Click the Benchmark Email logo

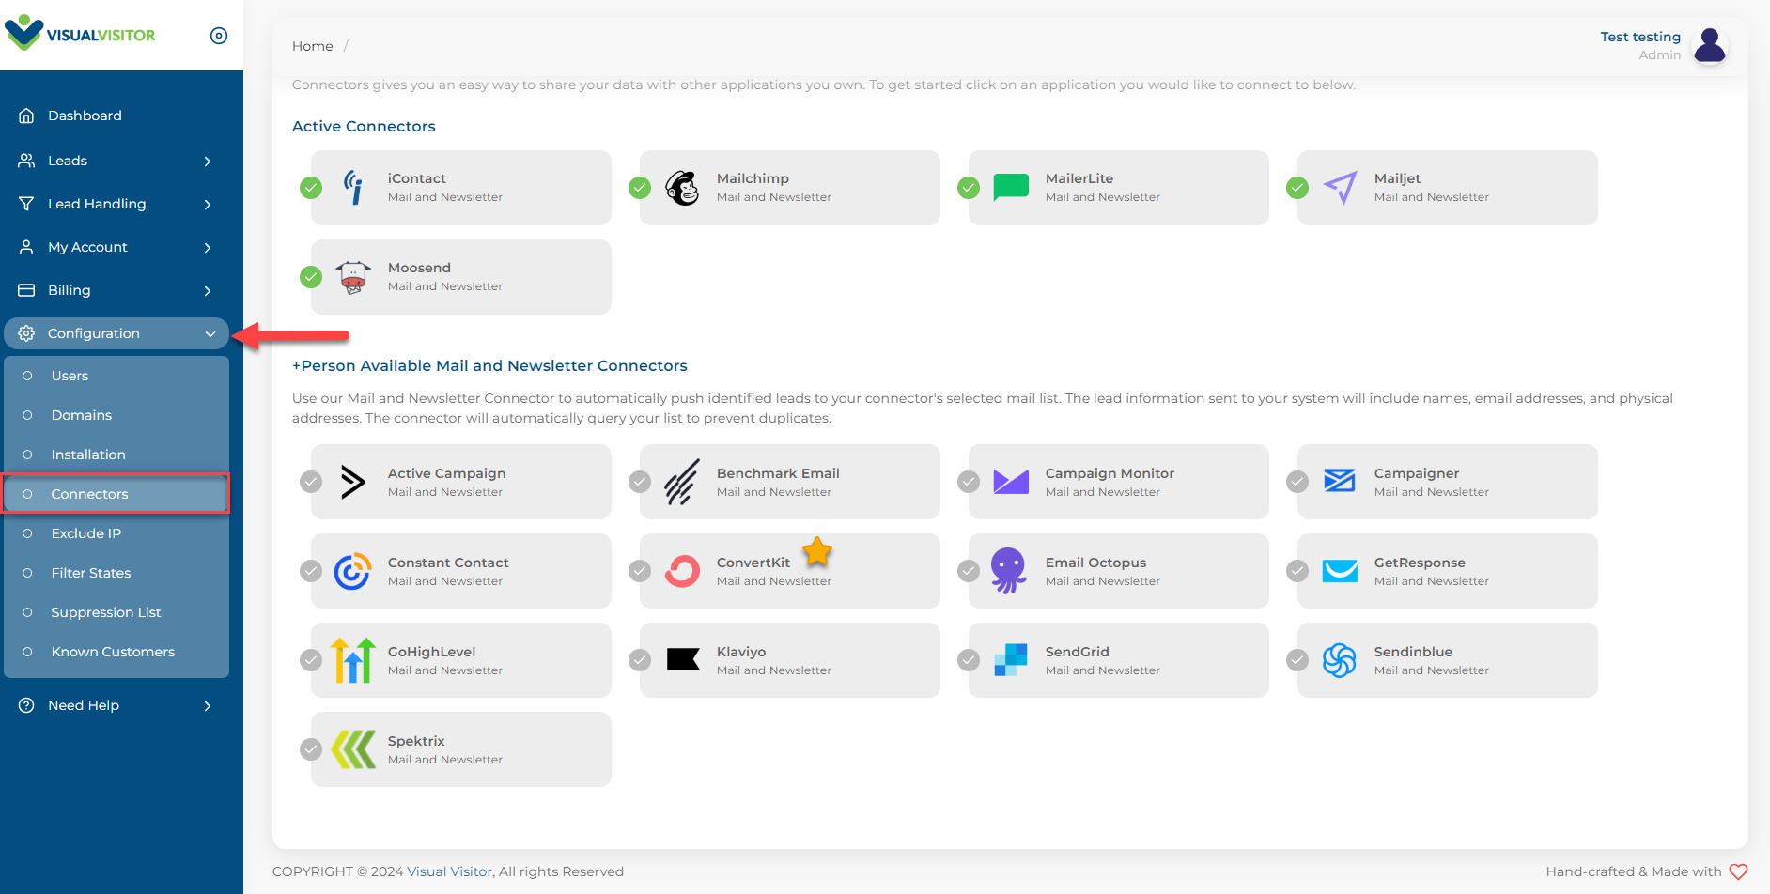682,482
